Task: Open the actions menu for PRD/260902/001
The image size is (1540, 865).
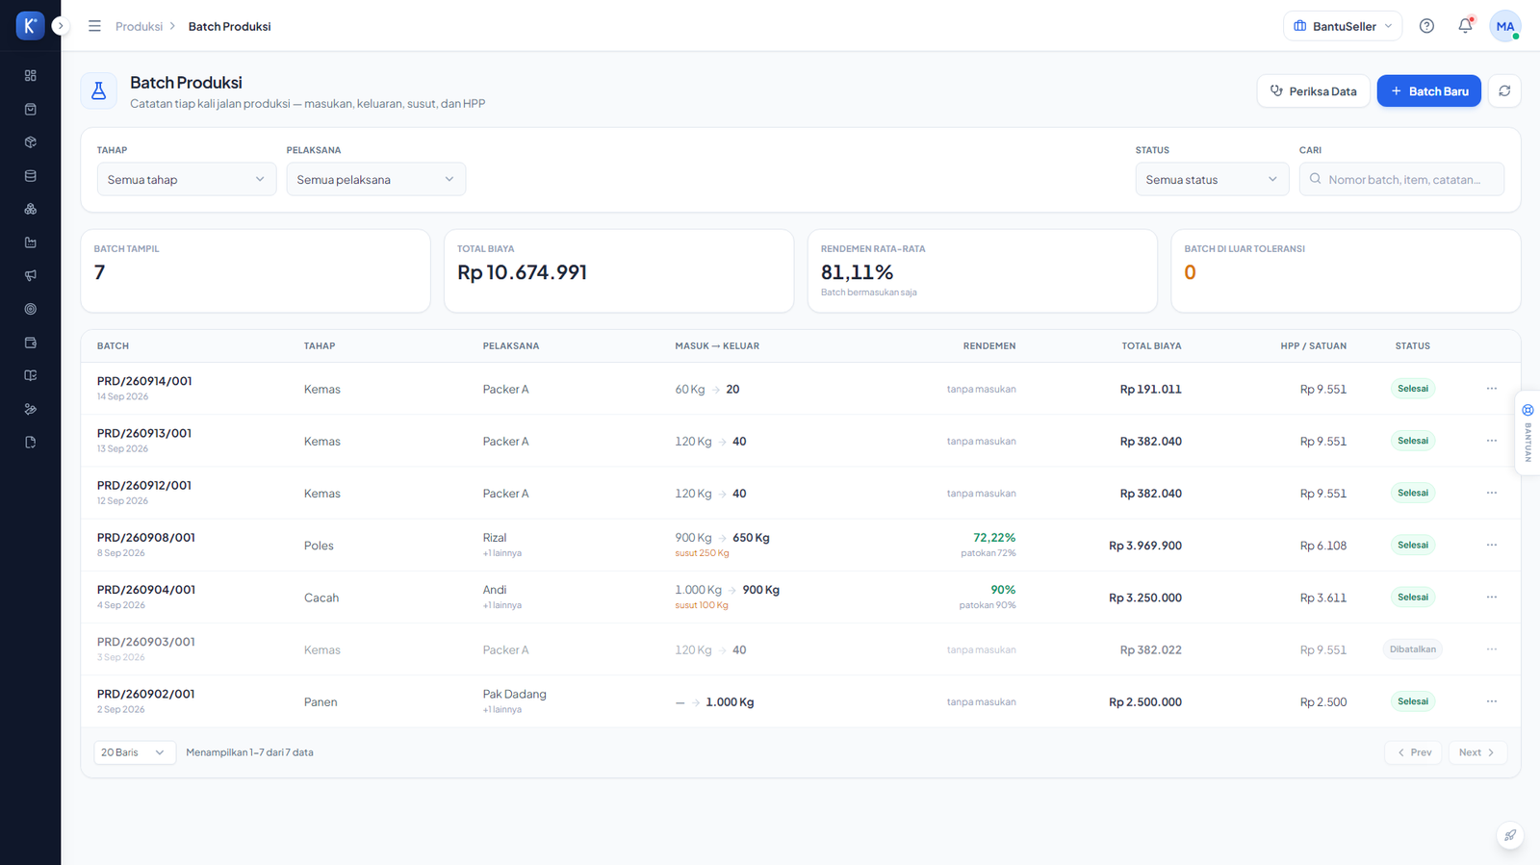Action: coord(1491,701)
